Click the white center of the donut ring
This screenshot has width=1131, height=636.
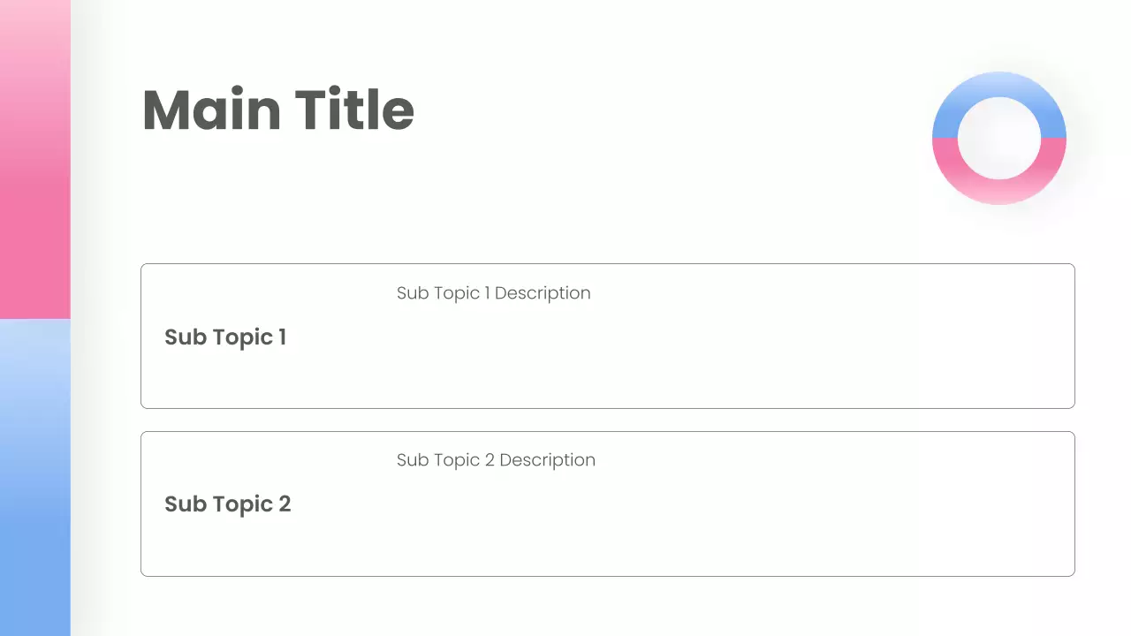coord(999,138)
